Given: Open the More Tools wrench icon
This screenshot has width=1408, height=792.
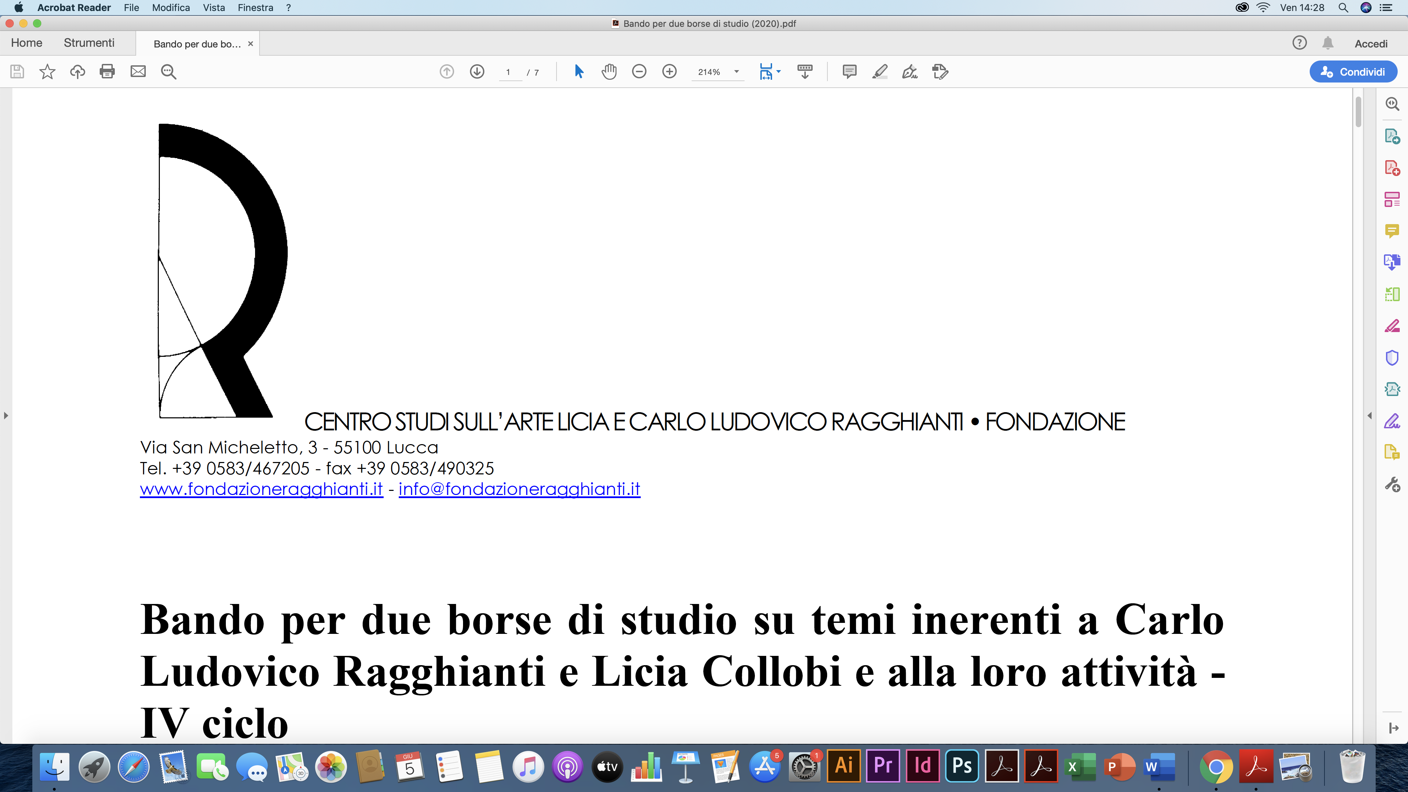Looking at the screenshot, I should click(1392, 484).
